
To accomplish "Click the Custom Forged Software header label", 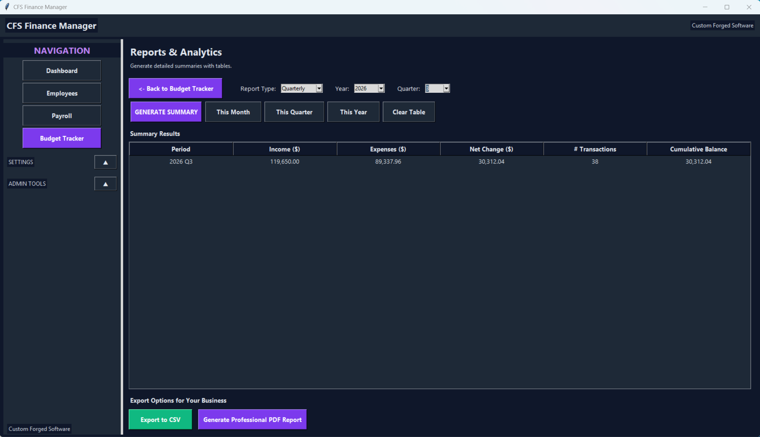I will coord(722,26).
